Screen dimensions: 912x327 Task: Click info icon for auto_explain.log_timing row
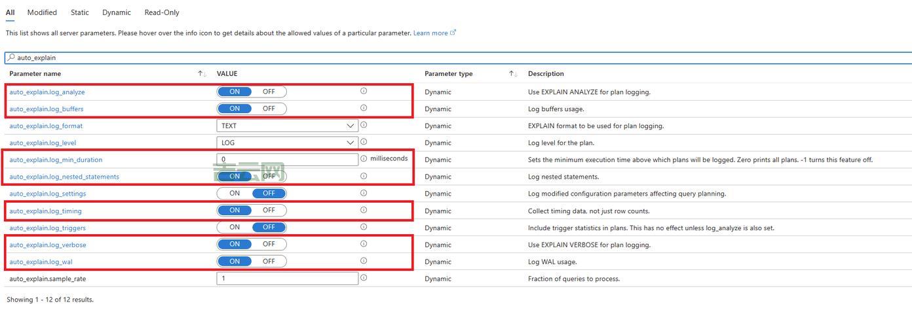click(x=364, y=210)
